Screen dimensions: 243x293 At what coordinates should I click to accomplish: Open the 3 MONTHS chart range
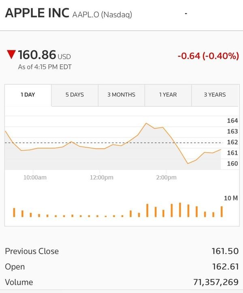(x=121, y=95)
